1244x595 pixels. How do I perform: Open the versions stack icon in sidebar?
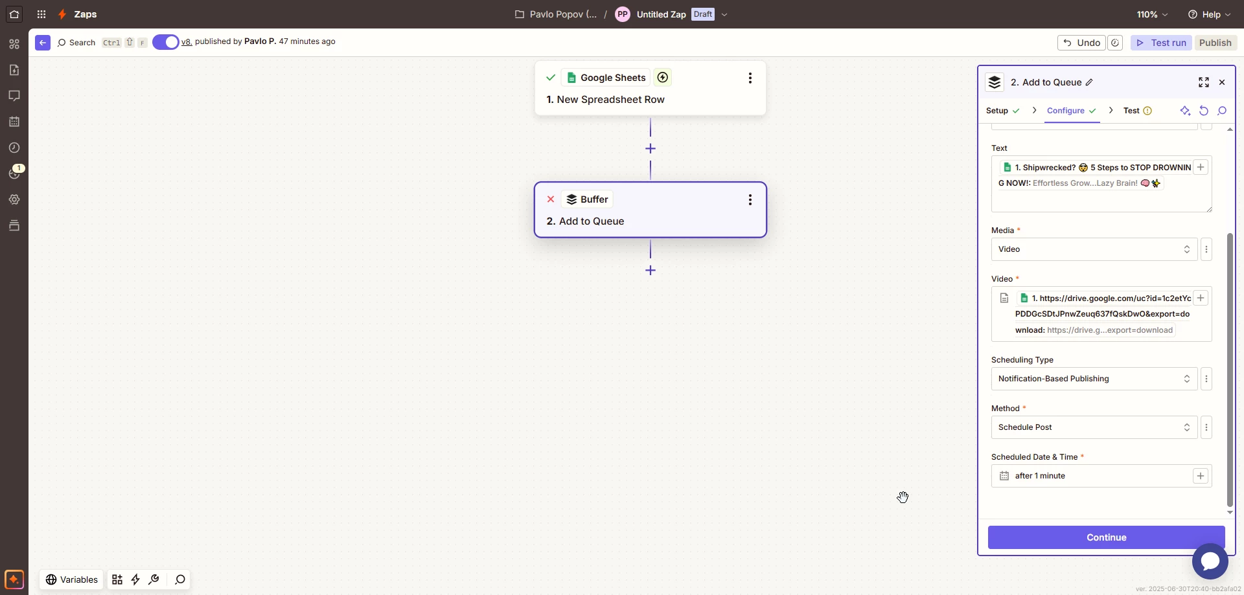[x=14, y=225]
